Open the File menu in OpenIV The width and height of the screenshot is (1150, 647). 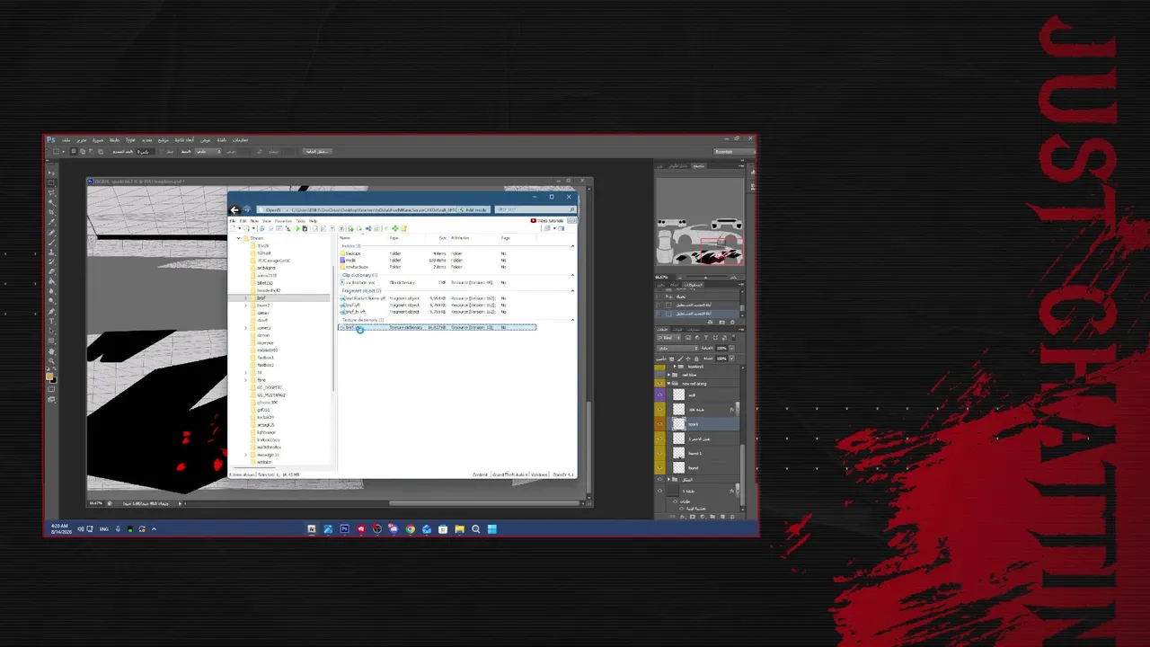click(x=232, y=221)
